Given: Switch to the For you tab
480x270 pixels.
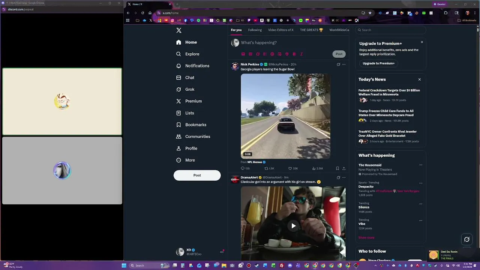Looking at the screenshot, I should click(236, 30).
